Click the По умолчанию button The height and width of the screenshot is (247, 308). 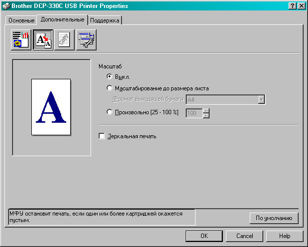pyautogui.click(x=274, y=218)
